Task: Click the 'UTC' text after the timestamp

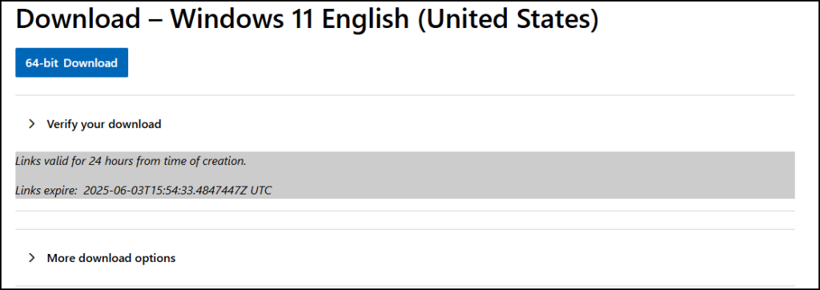Action: pyautogui.click(x=261, y=190)
